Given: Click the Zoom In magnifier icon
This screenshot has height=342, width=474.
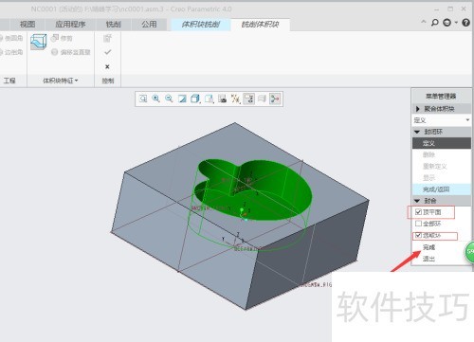Looking at the screenshot, I should tap(155, 99).
